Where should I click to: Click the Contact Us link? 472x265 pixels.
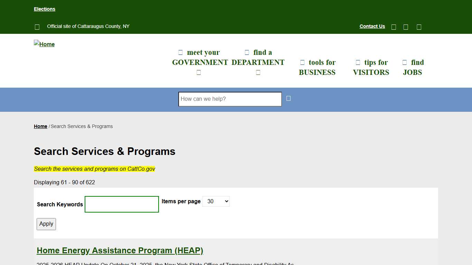(372, 26)
